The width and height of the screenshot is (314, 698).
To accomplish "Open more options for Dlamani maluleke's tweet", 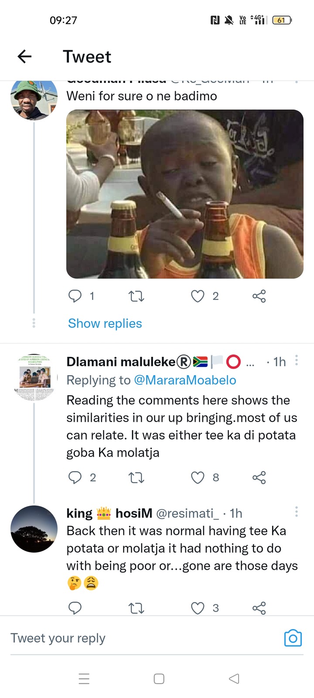I will pos(297,360).
